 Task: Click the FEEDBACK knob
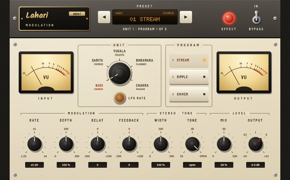(129, 144)
